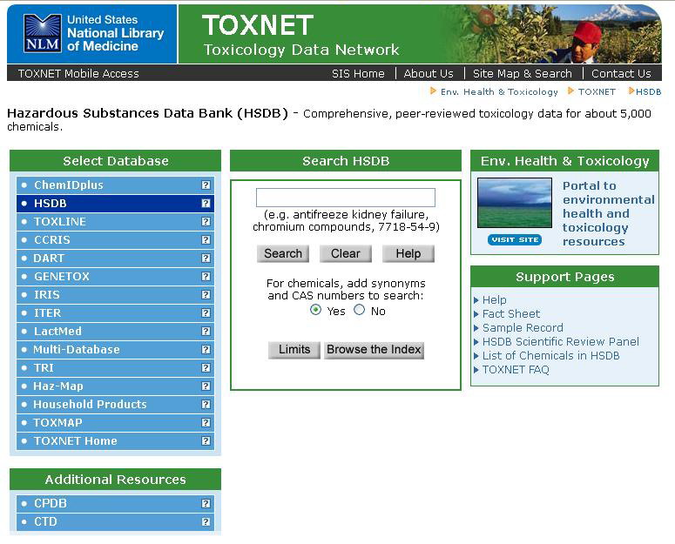
Task: Select the IRIS database
Action: point(115,294)
